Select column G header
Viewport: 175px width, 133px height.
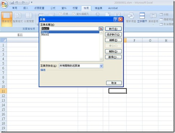pyautogui.click(x=150, y=40)
